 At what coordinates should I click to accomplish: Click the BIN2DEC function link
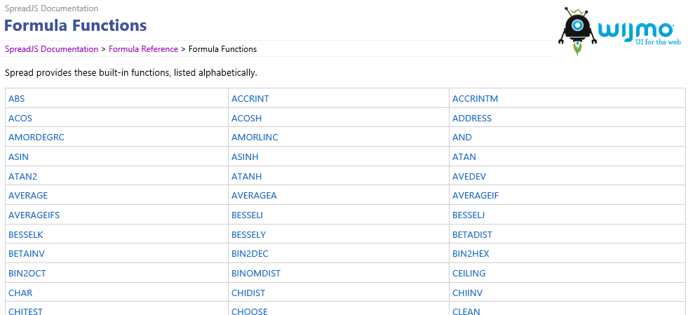click(x=250, y=254)
